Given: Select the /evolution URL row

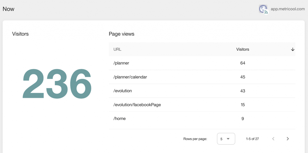Looking at the screenshot, I should pos(202,91).
